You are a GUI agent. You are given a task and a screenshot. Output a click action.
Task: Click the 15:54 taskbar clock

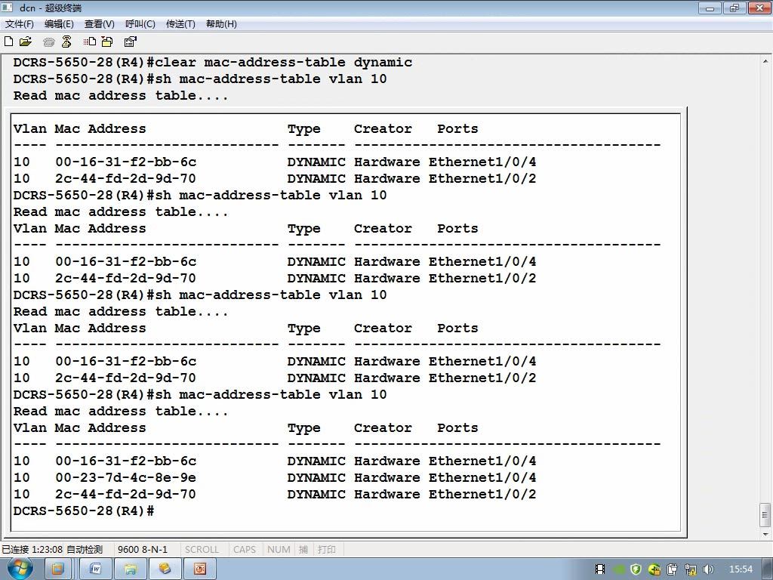(741, 569)
